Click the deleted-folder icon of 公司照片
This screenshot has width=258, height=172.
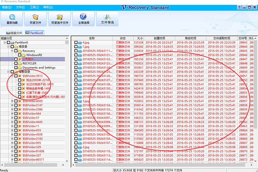tap(20, 59)
